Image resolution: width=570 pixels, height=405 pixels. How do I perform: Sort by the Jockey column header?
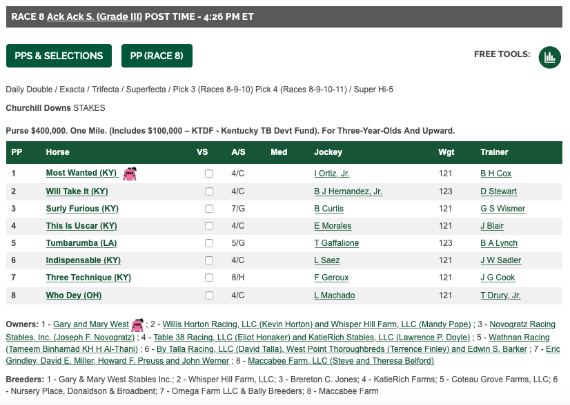point(328,152)
